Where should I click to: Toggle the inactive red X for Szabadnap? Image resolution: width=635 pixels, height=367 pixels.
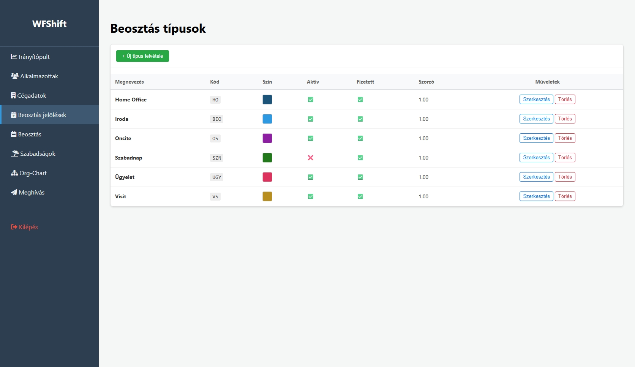point(310,158)
